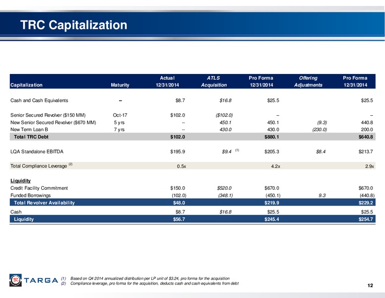Select the "Funded Borrowings" row label
Screen dimensions: 385x298
[30, 196]
